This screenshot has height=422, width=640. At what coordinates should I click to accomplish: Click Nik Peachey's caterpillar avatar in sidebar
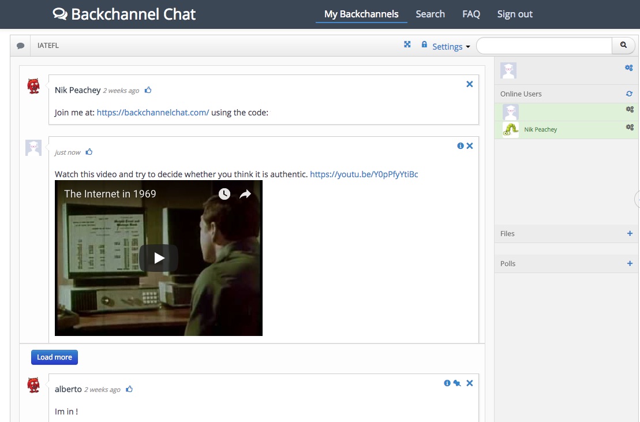511,130
